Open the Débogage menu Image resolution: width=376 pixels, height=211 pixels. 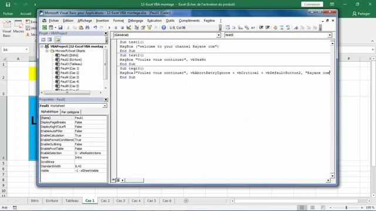(x=136, y=21)
